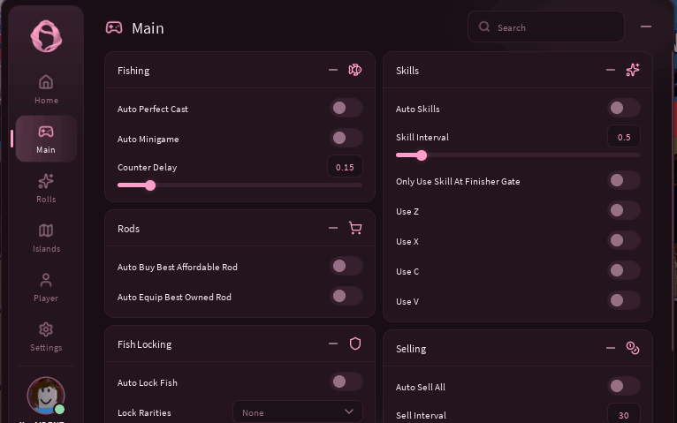Open Settings from the sidebar

(46, 336)
